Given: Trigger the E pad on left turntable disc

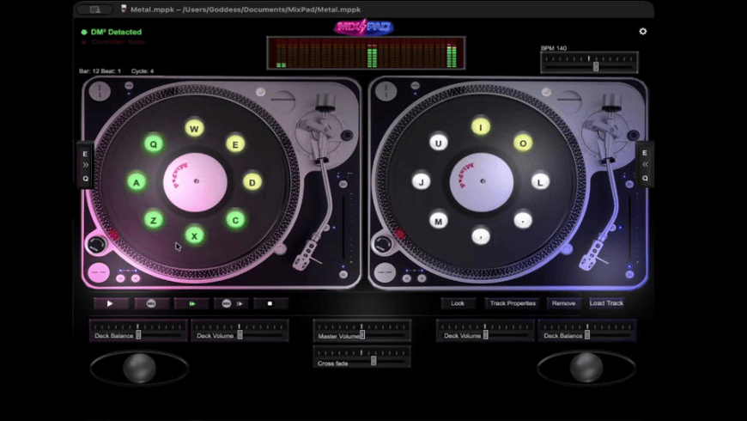Looking at the screenshot, I should [235, 144].
